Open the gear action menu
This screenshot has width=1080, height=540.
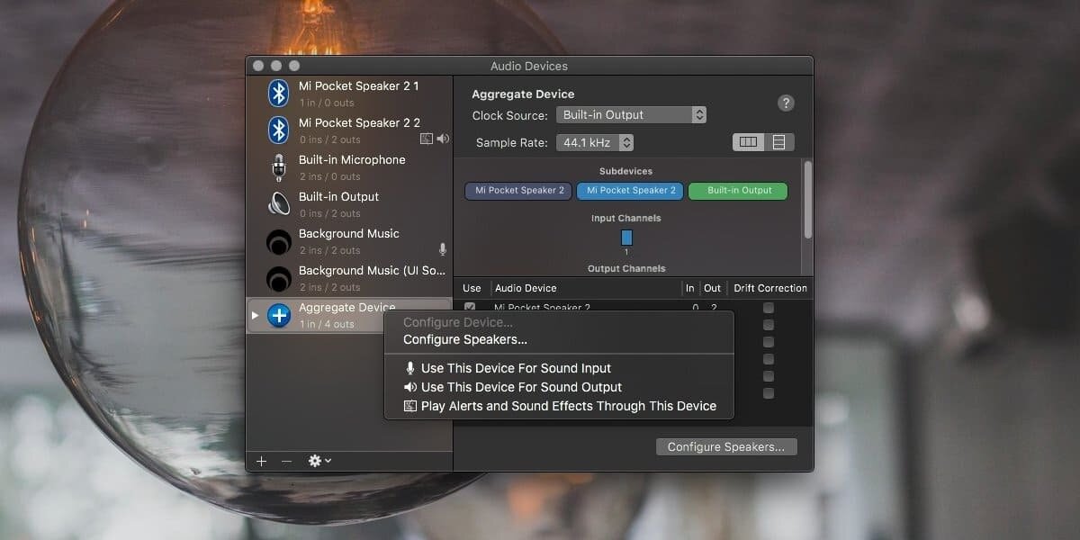[317, 460]
